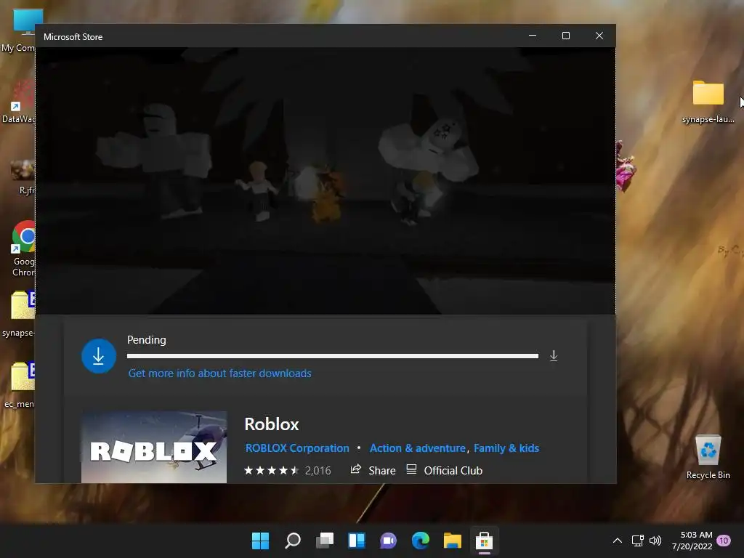The image size is (744, 558).
Task: Click the network tray icon
Action: click(x=637, y=541)
